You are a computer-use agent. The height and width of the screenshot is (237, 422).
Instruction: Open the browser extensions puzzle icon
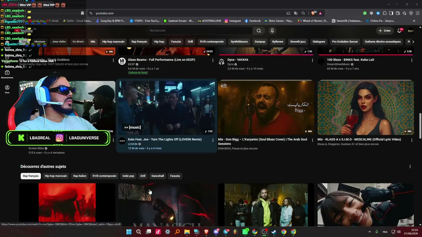(x=384, y=13)
